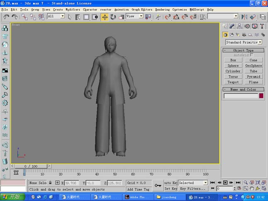Click the Teapot primitive button
This screenshot has width=268, height=201.
233,82
